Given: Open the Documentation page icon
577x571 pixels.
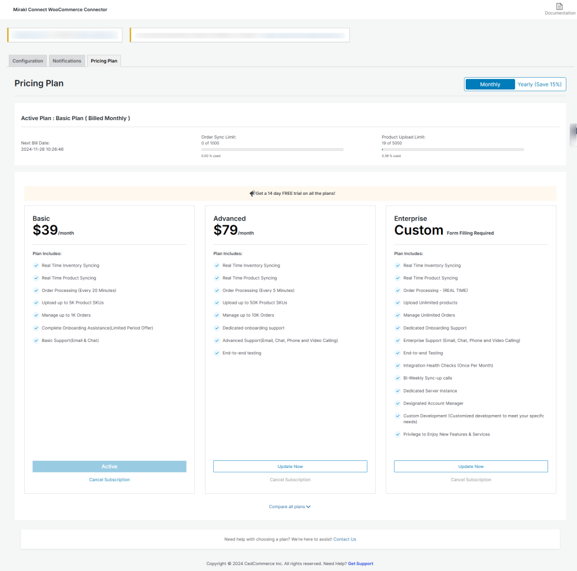Looking at the screenshot, I should (559, 6).
